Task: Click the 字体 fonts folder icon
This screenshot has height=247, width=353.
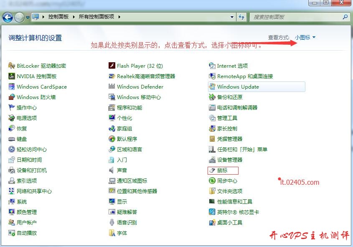Action: [112, 233]
